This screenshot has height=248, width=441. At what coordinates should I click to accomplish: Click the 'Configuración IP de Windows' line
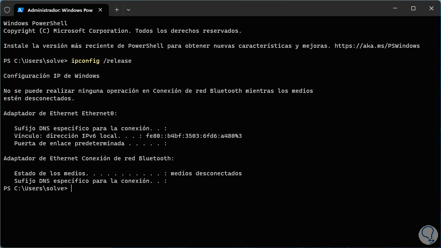(x=51, y=76)
